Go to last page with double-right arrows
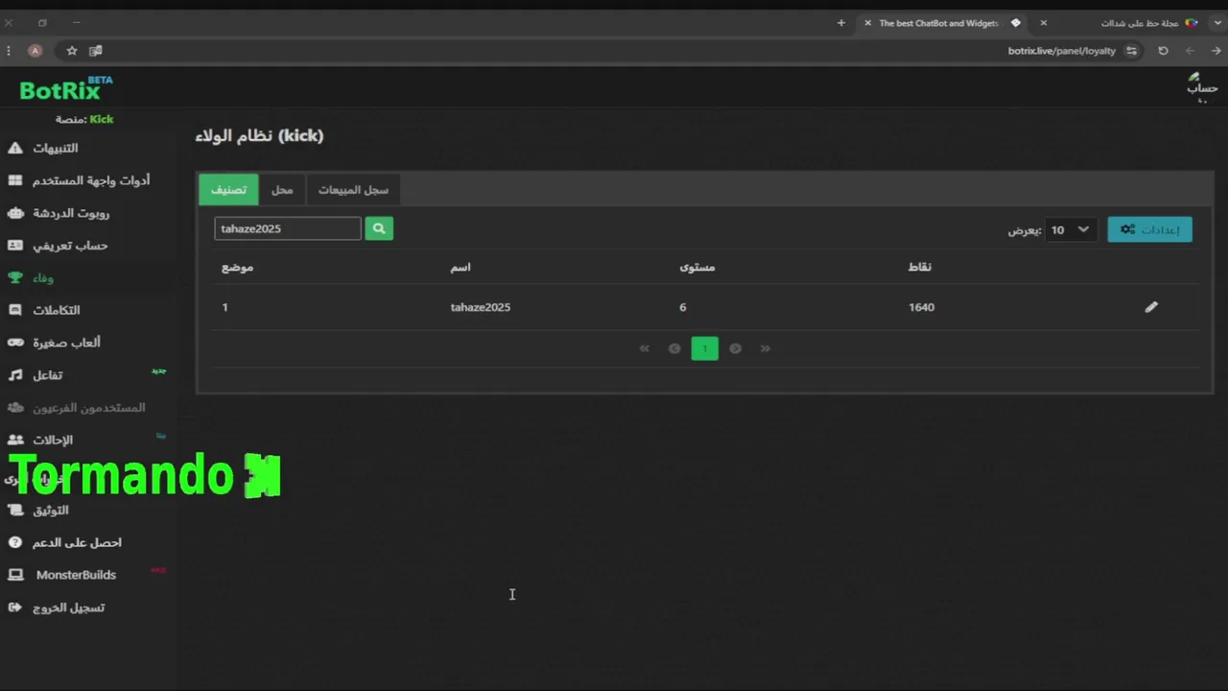Viewport: 1228px width, 691px height. (765, 348)
